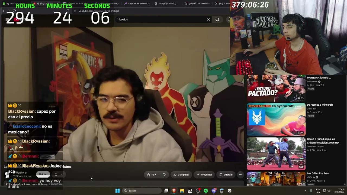This screenshot has height=195, width=347.
Task: Open the Spotify taskbar icon
Action: (x=206, y=191)
